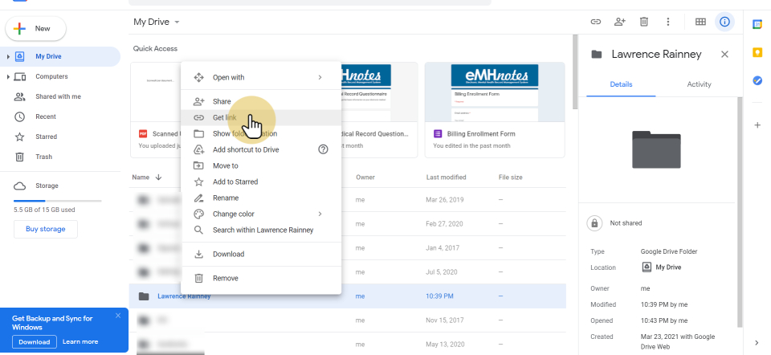Expand the My Drive tree arrow
Viewport: 771px width, 355px height.
pyautogui.click(x=8, y=57)
